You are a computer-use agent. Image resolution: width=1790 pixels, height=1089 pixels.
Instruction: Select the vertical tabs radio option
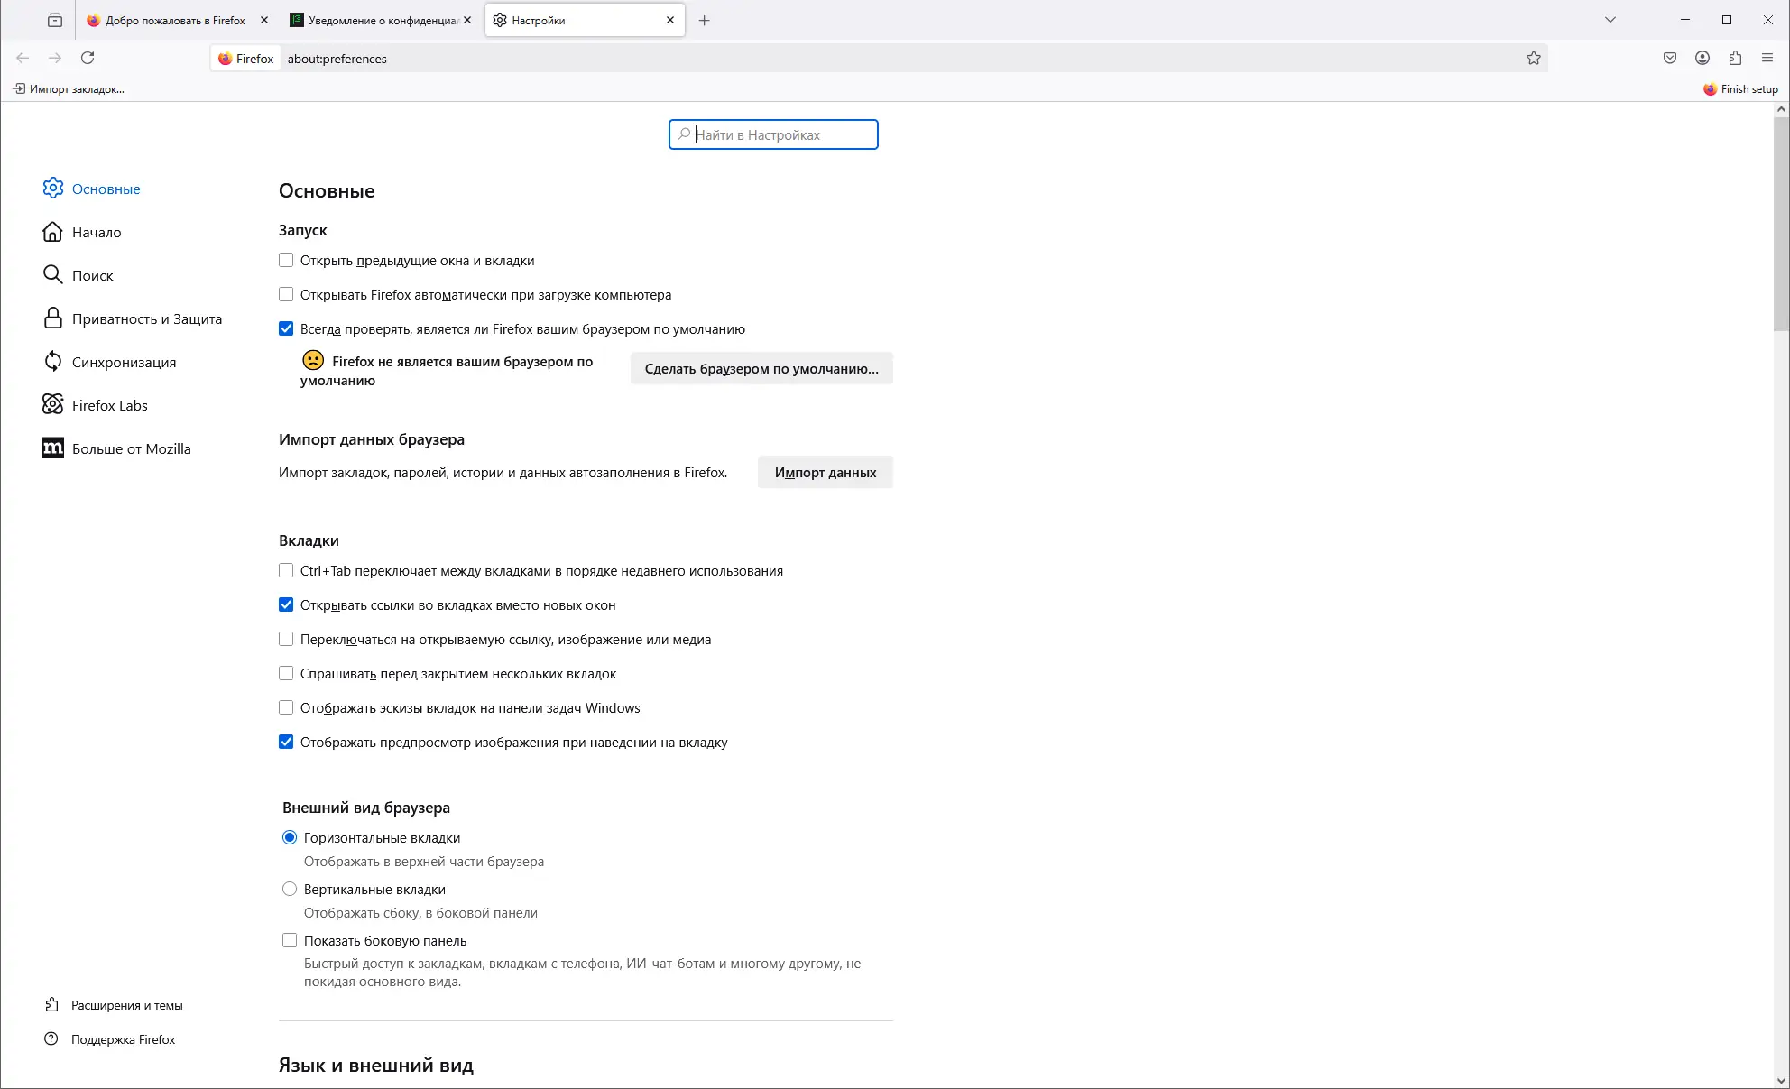(x=290, y=890)
